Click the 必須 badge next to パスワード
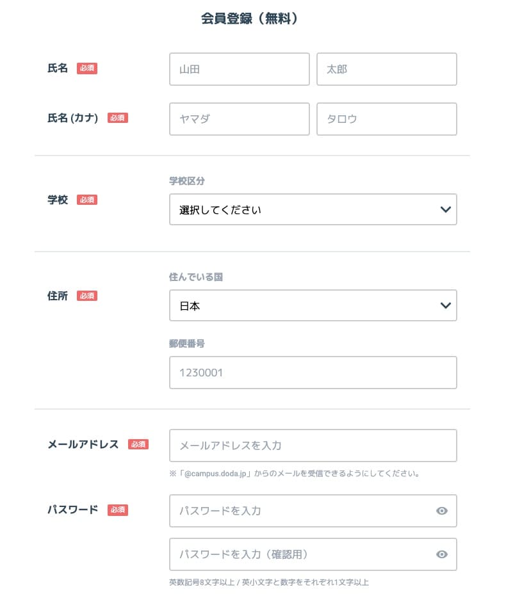The width and height of the screenshot is (506, 603). (117, 510)
